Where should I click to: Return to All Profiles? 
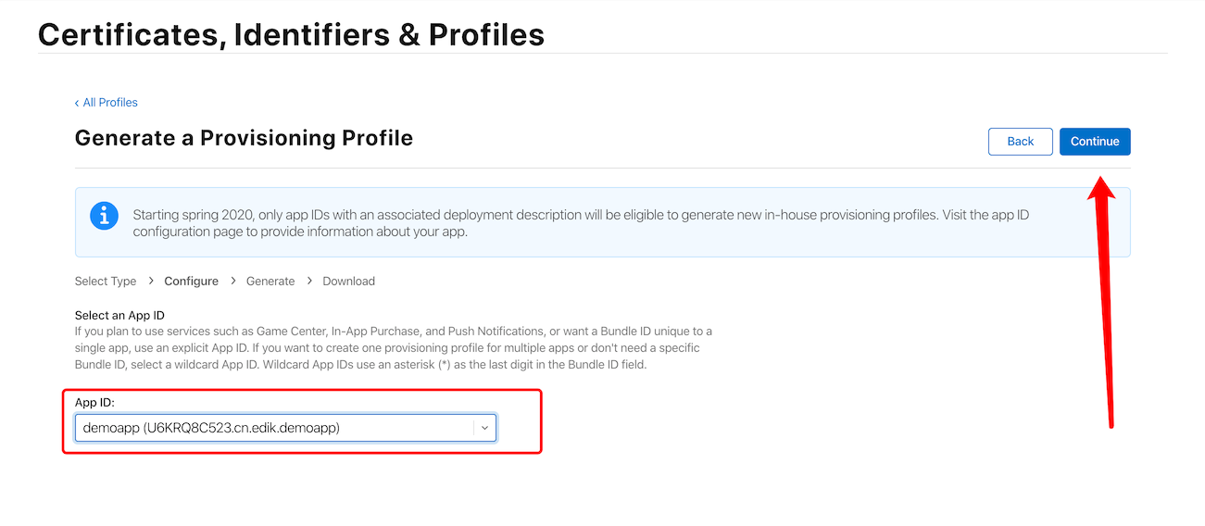[110, 103]
